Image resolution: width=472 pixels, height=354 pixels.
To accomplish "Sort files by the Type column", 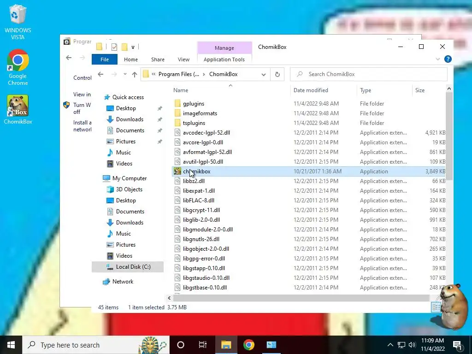I will [x=366, y=90].
